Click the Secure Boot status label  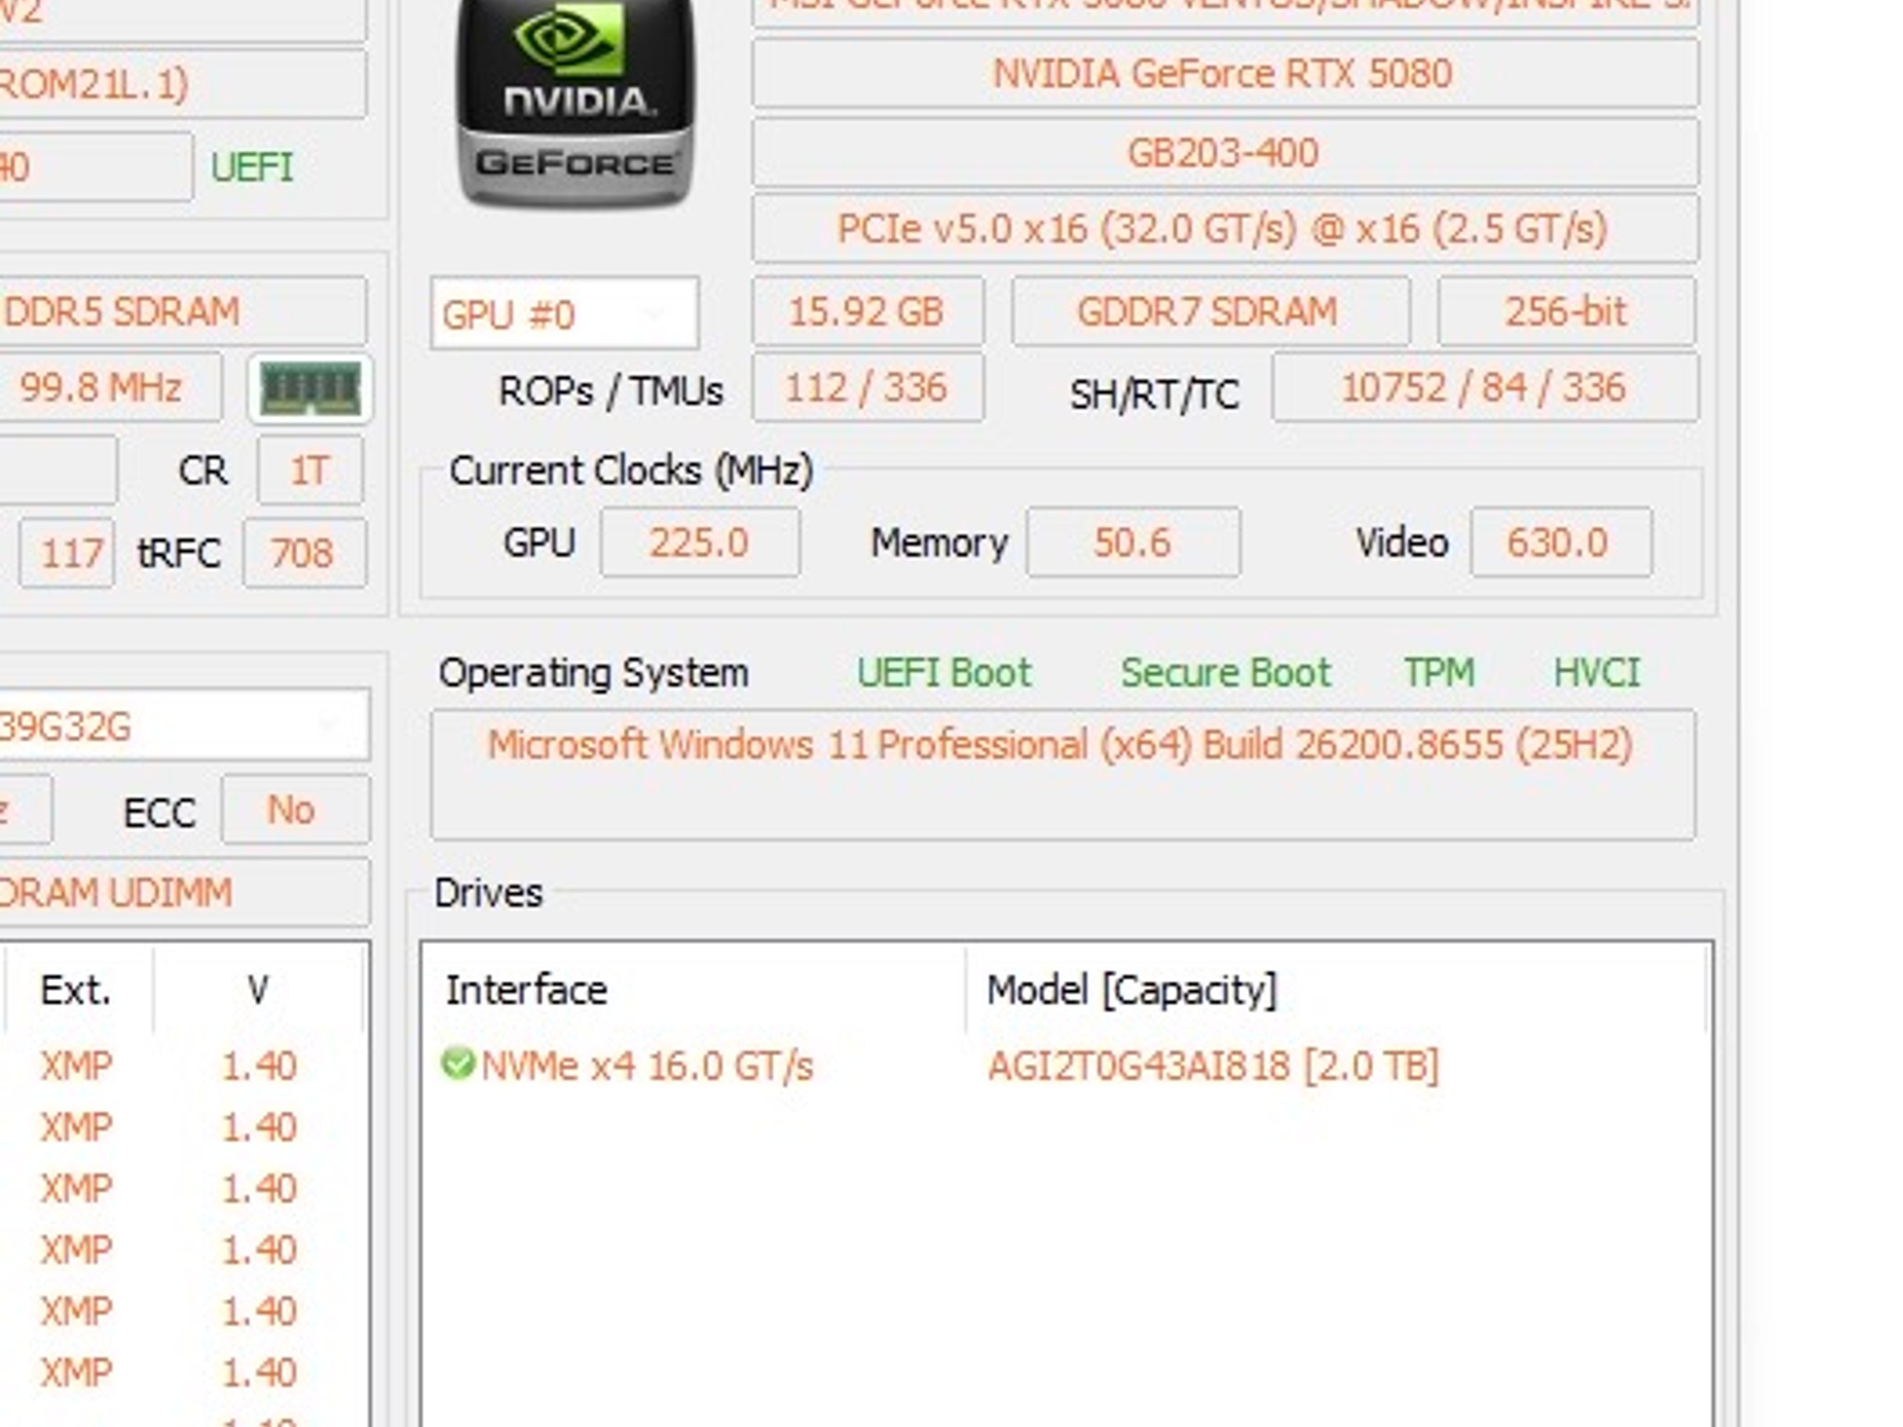pos(1226,673)
